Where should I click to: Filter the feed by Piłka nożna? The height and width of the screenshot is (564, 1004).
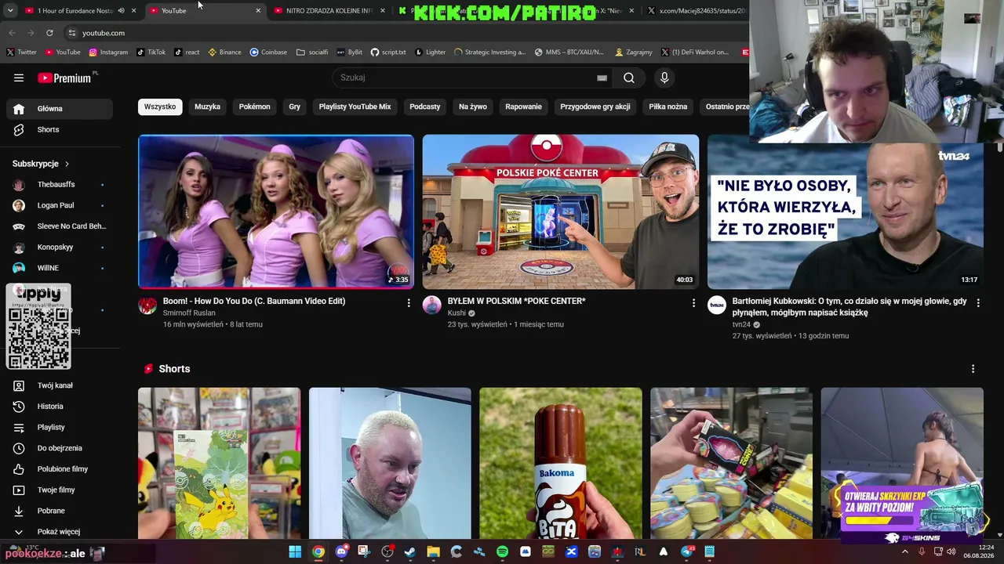coord(668,107)
